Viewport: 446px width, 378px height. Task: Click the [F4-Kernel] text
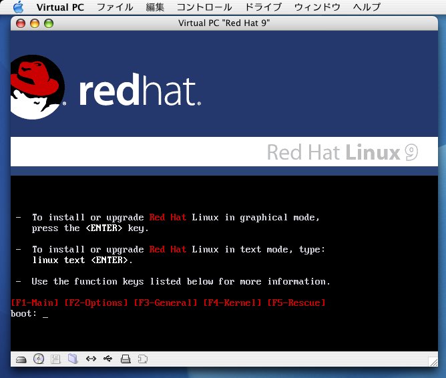point(232,303)
